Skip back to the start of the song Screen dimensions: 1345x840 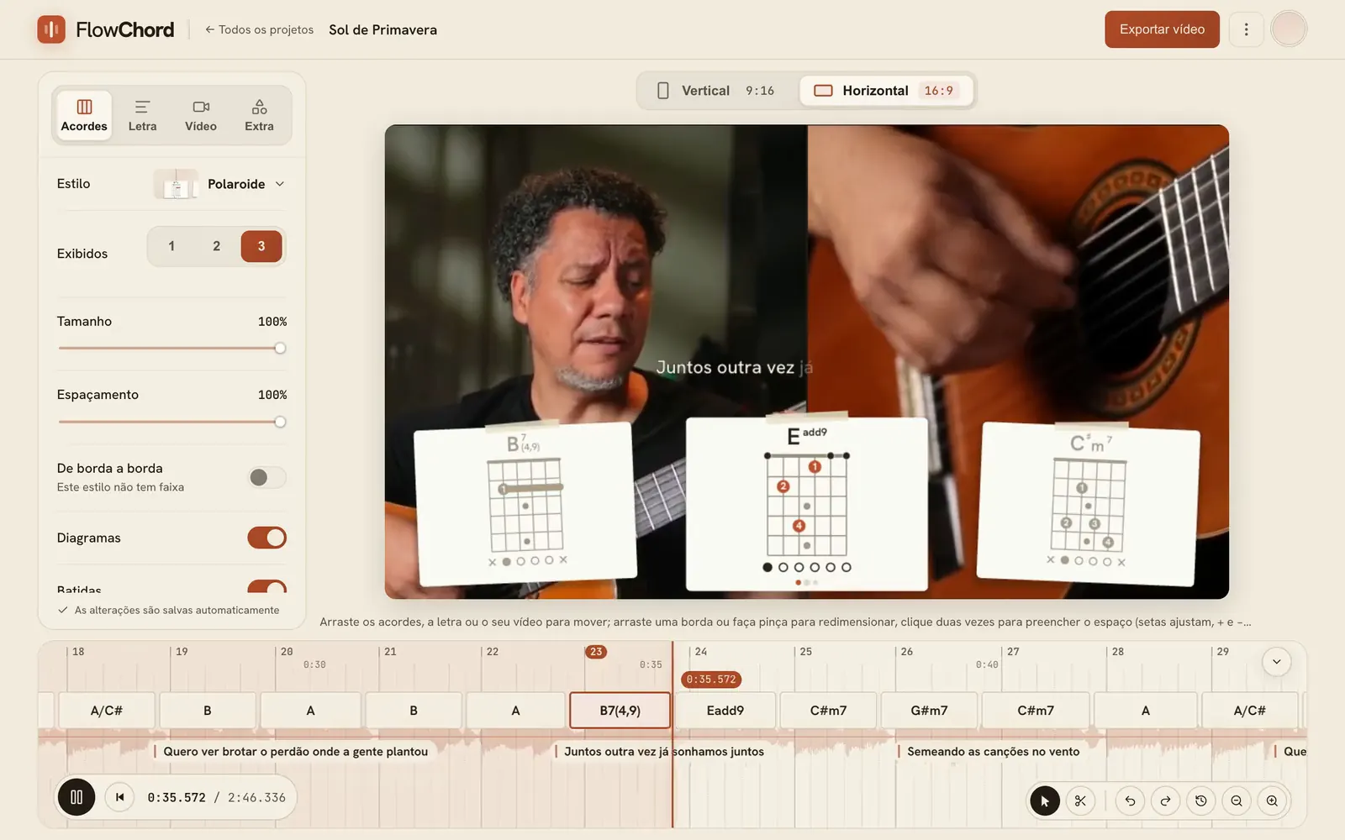(119, 797)
